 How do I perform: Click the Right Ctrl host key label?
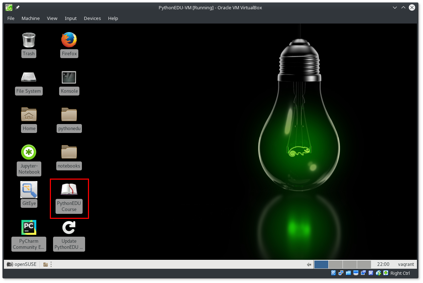point(400,273)
